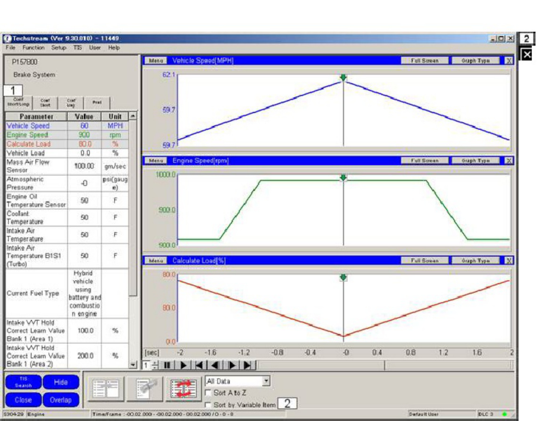Screen dimensions: 548x421
Task: Click parameter list scrollbar down arrow
Action: [x=133, y=365]
